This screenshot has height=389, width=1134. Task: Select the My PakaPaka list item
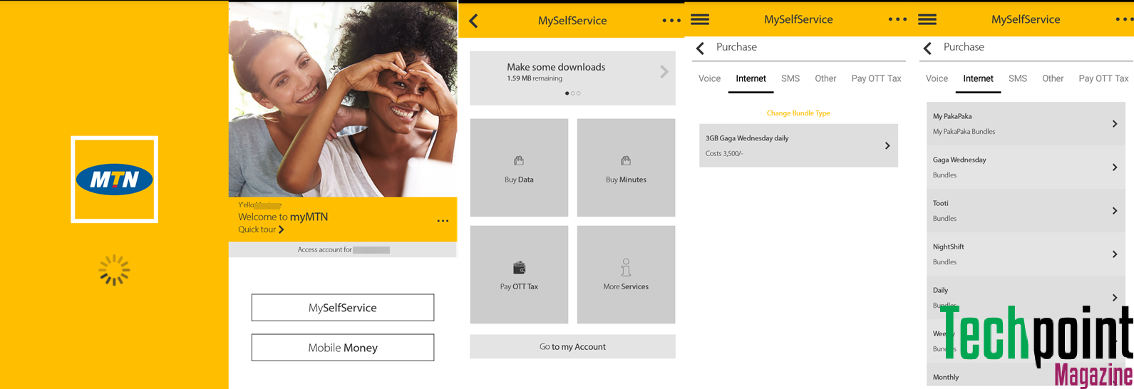click(1026, 123)
